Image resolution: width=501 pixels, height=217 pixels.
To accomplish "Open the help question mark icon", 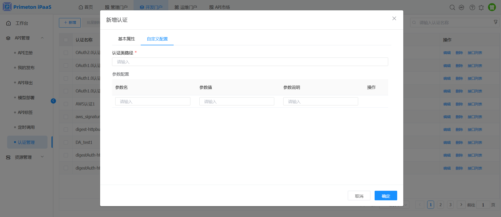I will point(472,7).
